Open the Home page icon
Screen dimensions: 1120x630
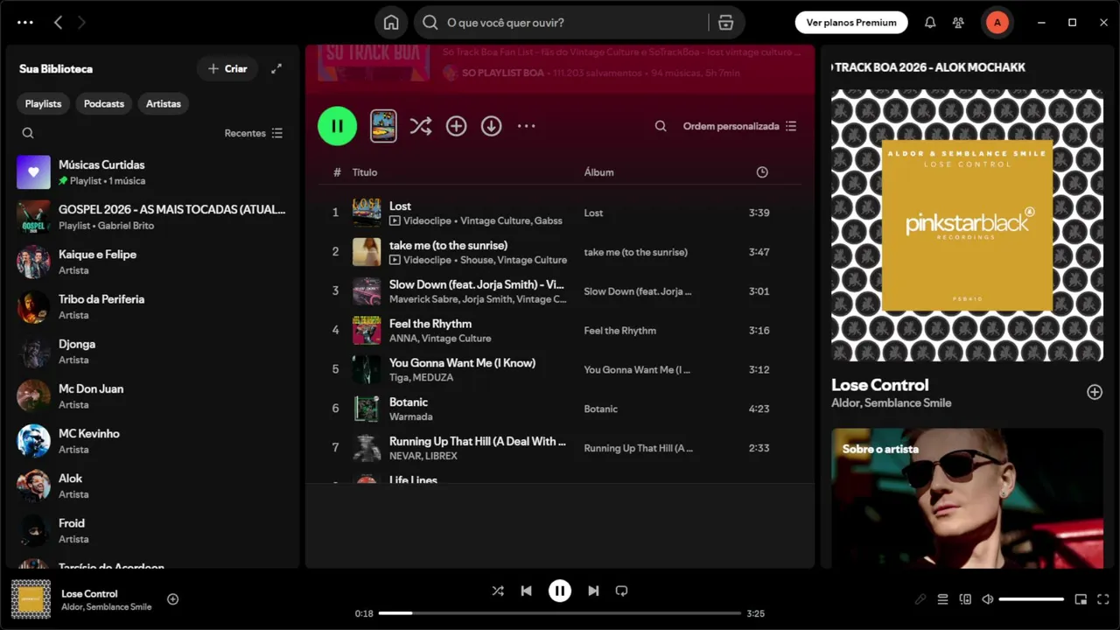pyautogui.click(x=391, y=23)
